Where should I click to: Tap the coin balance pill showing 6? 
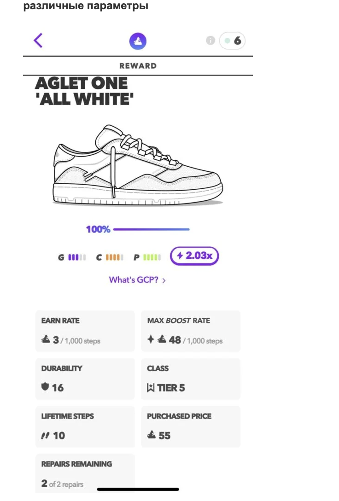coord(233,41)
